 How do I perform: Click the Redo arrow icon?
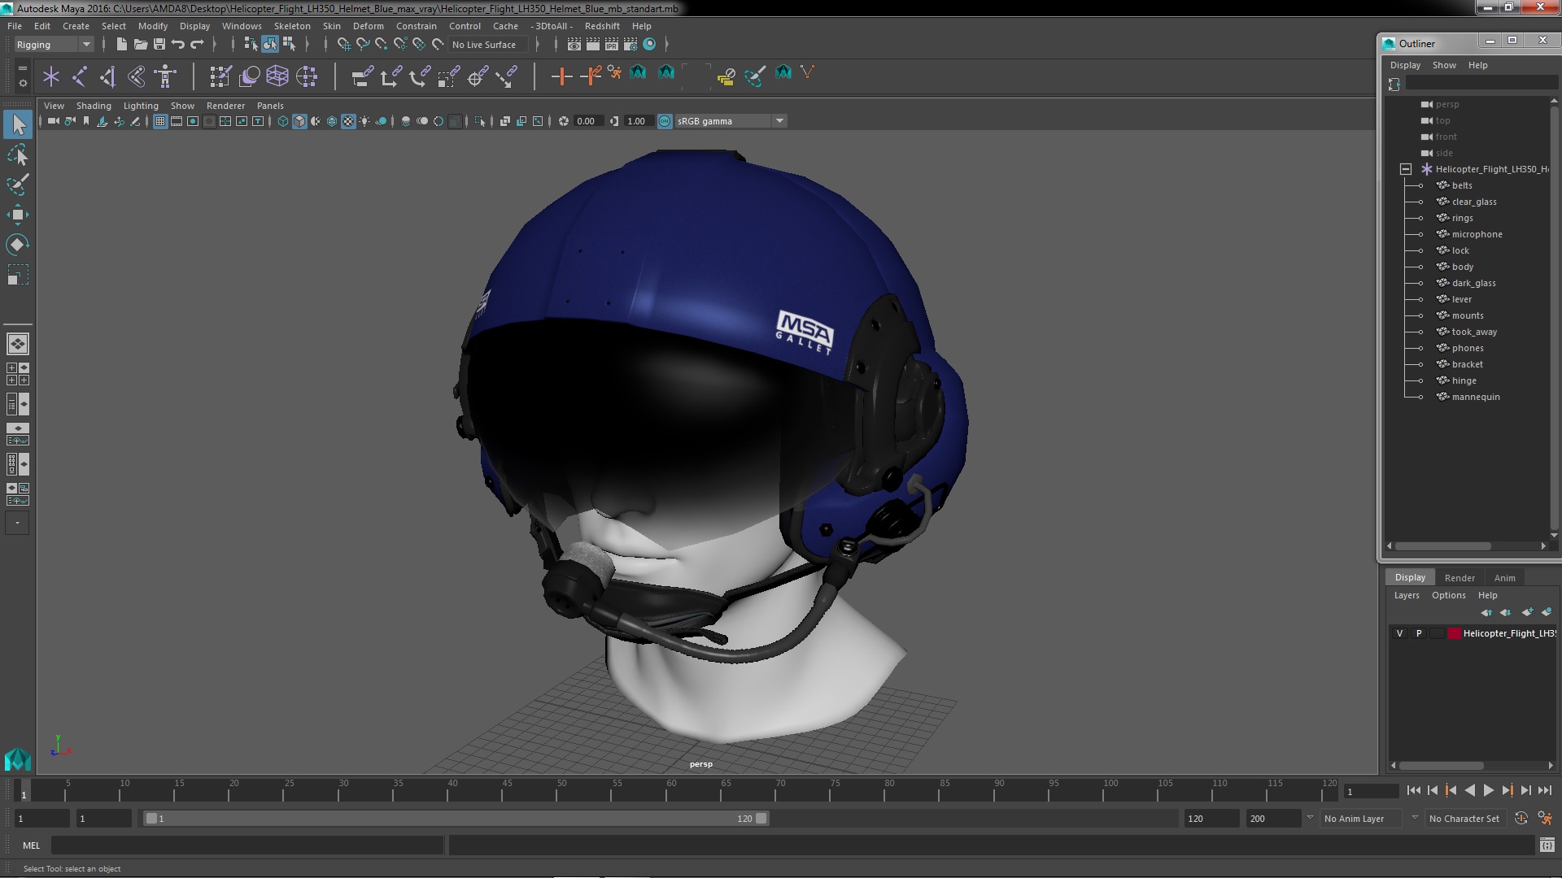(x=197, y=45)
